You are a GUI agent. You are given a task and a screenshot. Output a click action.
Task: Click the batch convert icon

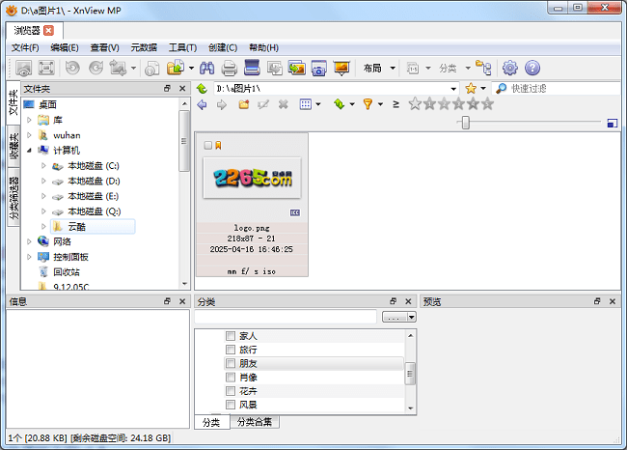pos(296,68)
